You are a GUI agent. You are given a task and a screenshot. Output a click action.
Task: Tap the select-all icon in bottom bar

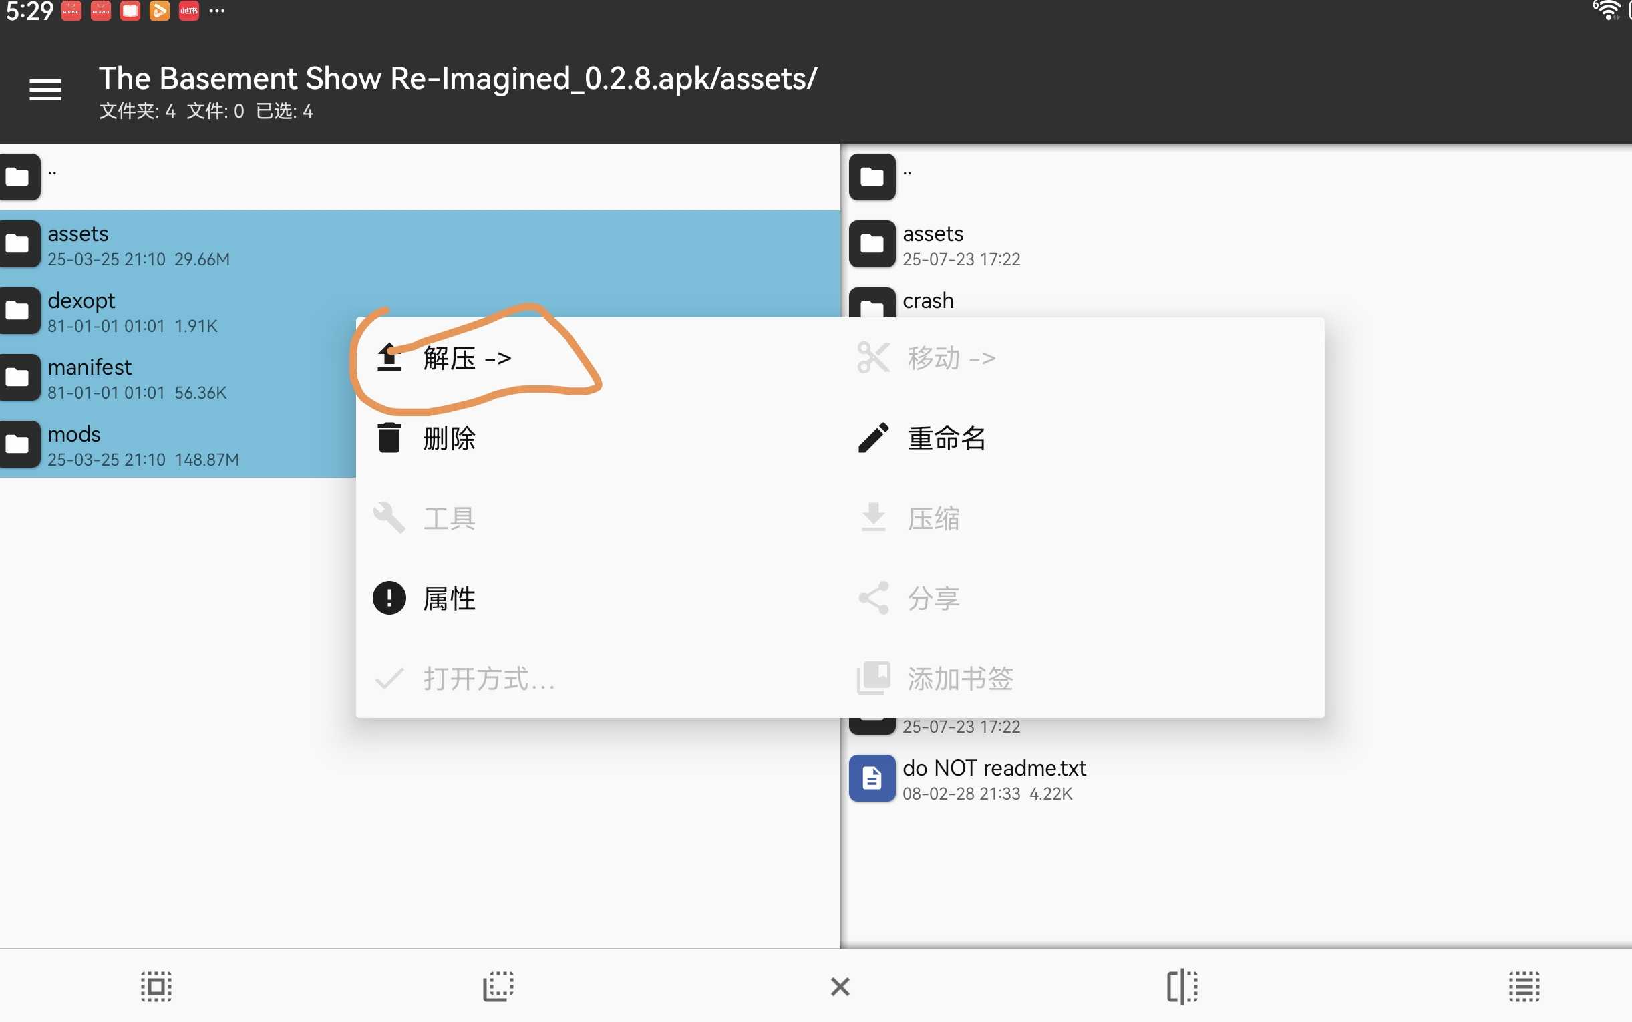click(156, 986)
